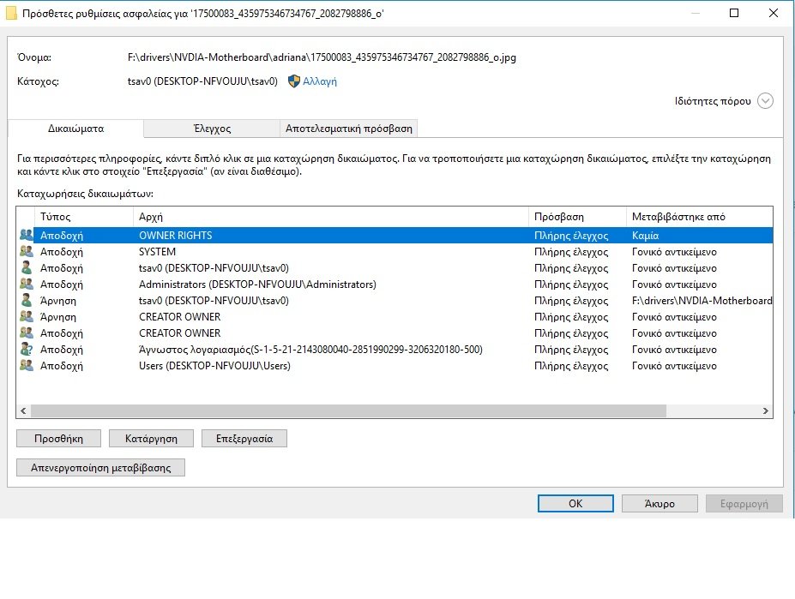Click the icon beside Users (DESKTOP-NFVOUJU\Users)
Viewport: 795px width, 599px height.
pos(26,366)
